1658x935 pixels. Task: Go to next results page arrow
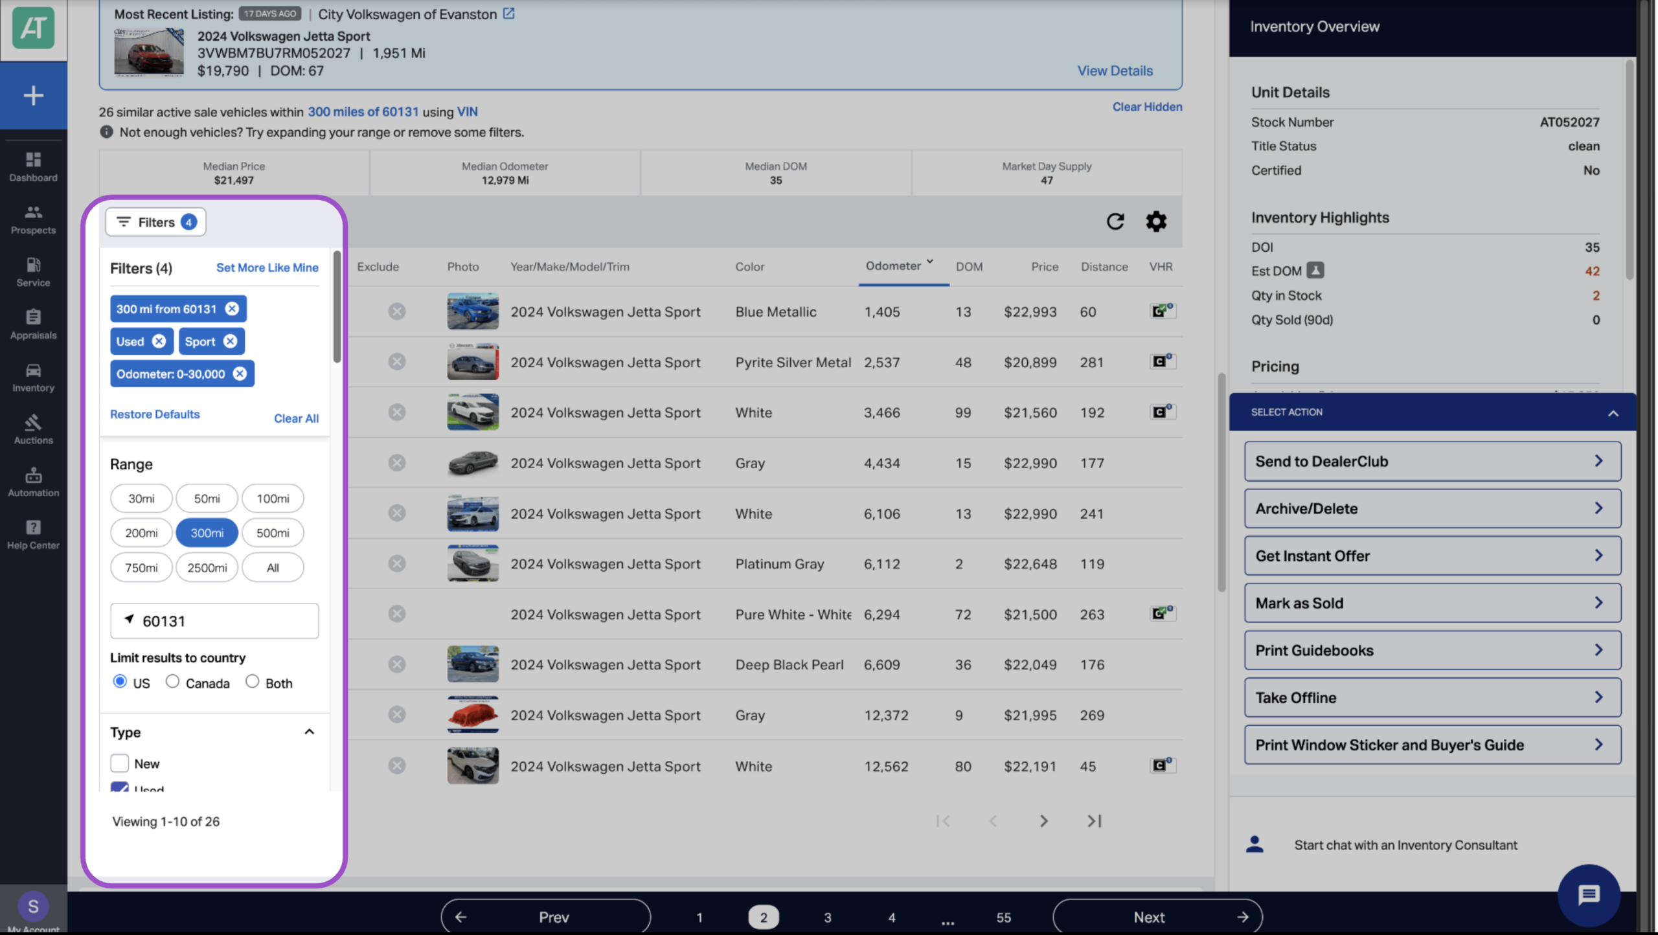click(x=1043, y=821)
